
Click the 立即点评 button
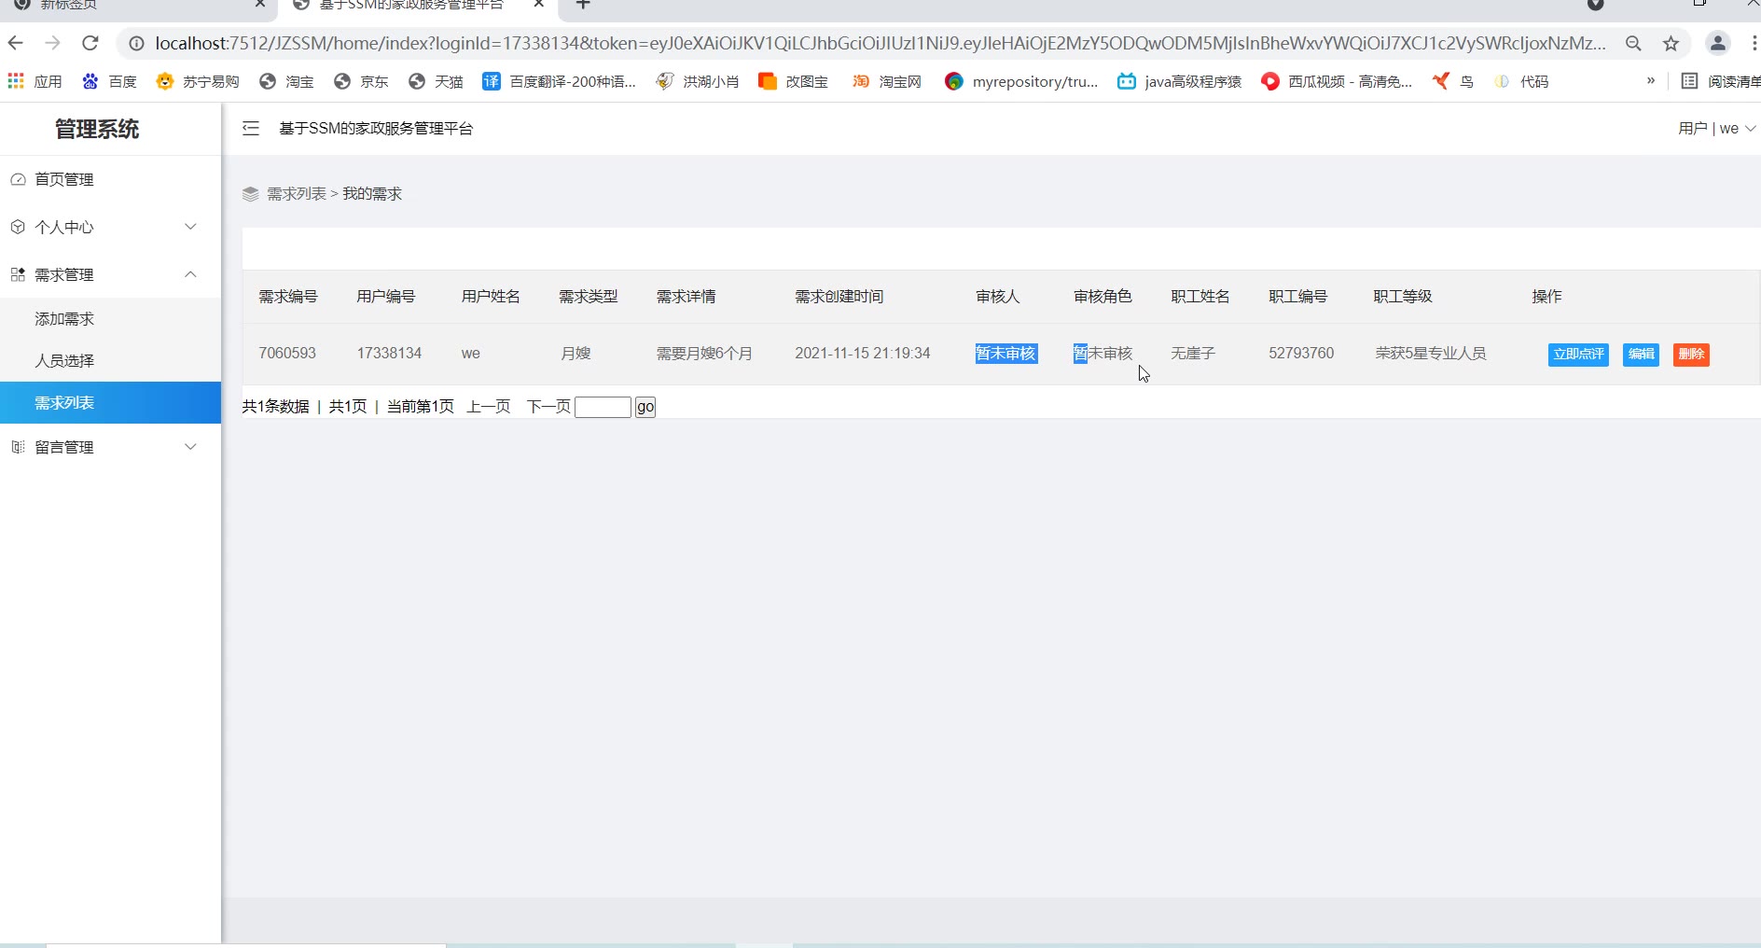click(1578, 355)
